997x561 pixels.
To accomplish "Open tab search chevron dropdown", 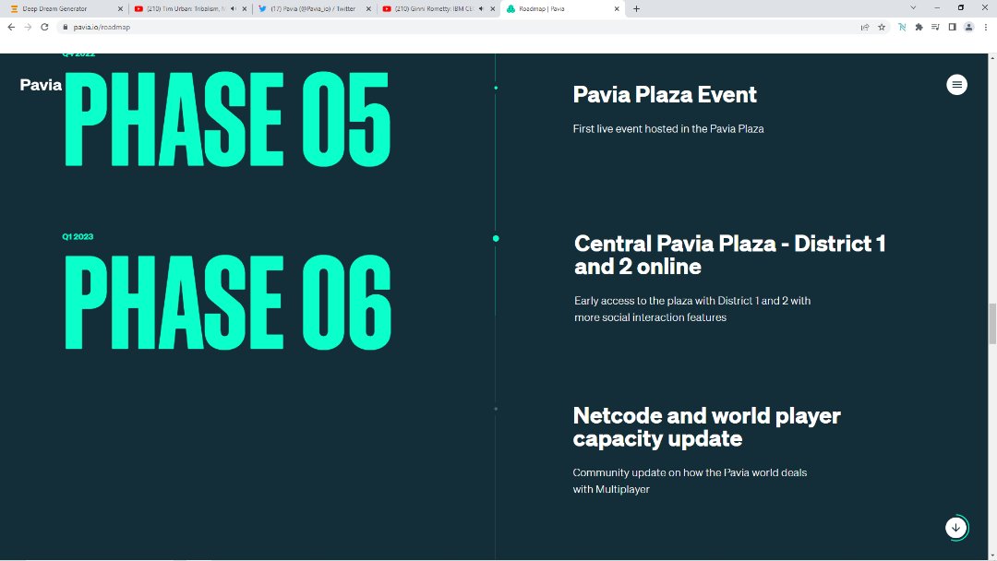I will click(x=912, y=7).
